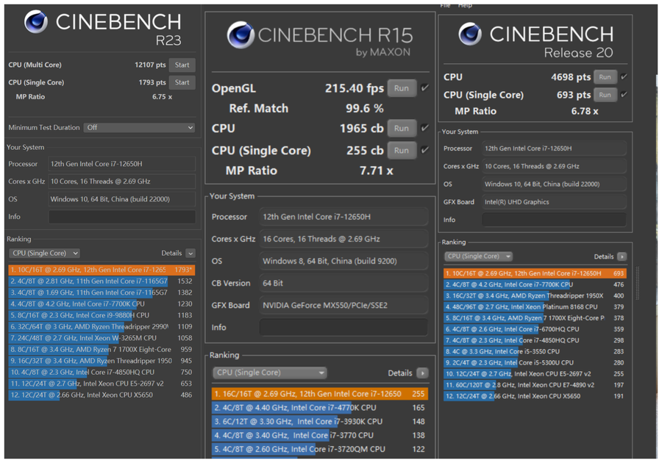Open R20 ranking CPU (Single Core) dropdown
This screenshot has width=662, height=463.
(478, 256)
